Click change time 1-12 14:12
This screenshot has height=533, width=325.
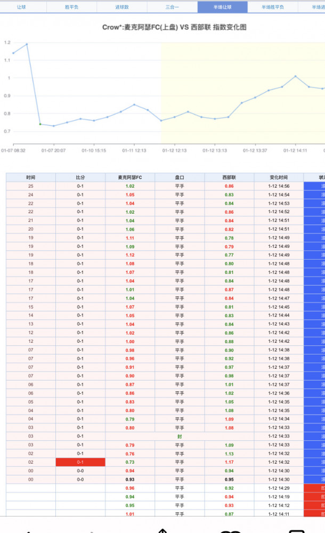279,505
